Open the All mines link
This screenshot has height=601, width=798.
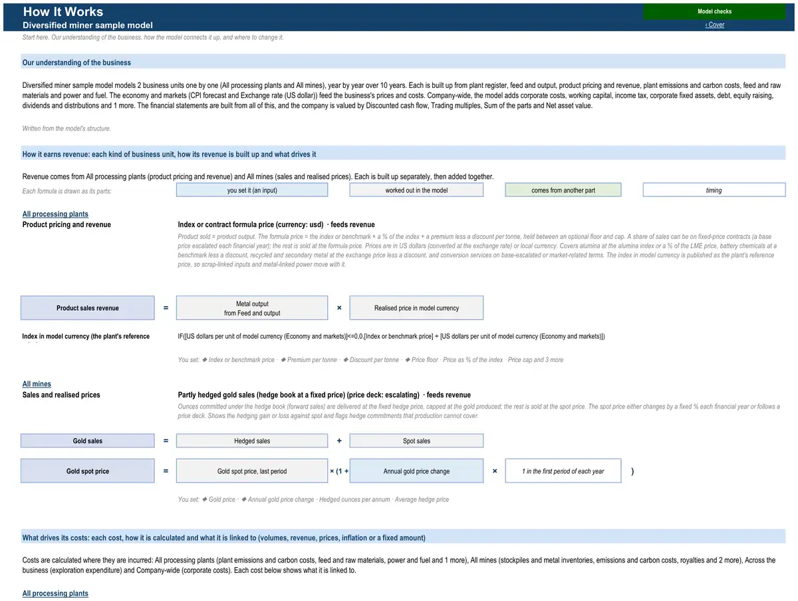click(x=37, y=384)
